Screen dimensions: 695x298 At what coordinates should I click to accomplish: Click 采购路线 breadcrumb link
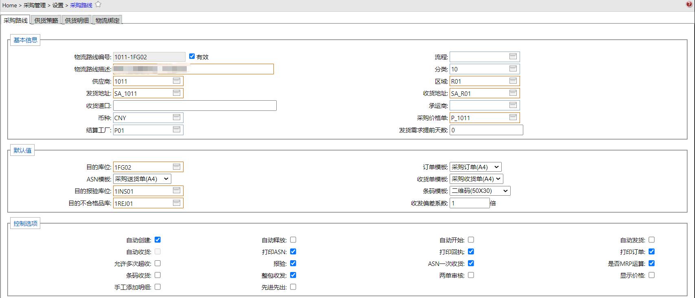coord(81,5)
